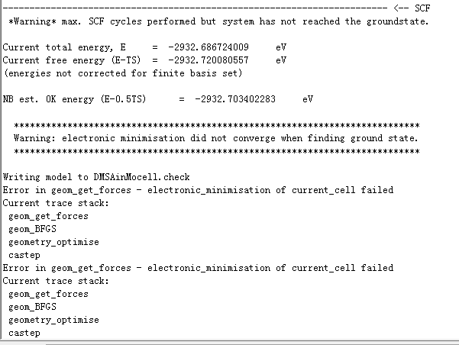Click the max. SCF cycles warning line
Screen dimensions: 459x345
point(218,21)
